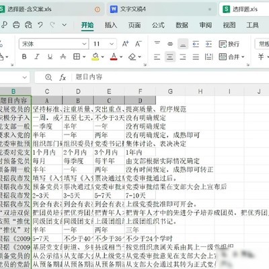The image size is (269, 269).
Task: Open the 页面 ribbon tab
Action: point(134,25)
